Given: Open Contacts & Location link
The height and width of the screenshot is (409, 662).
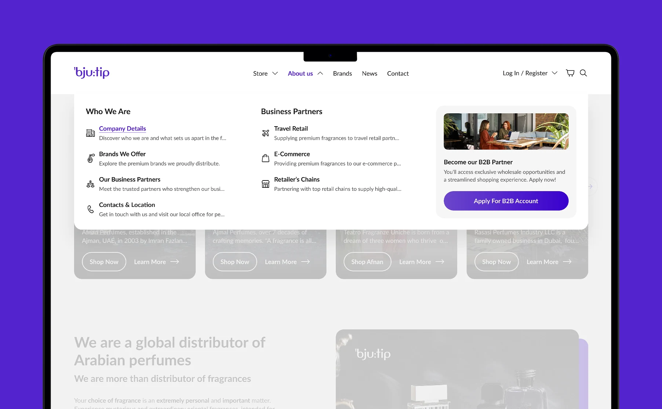Looking at the screenshot, I should click(127, 205).
